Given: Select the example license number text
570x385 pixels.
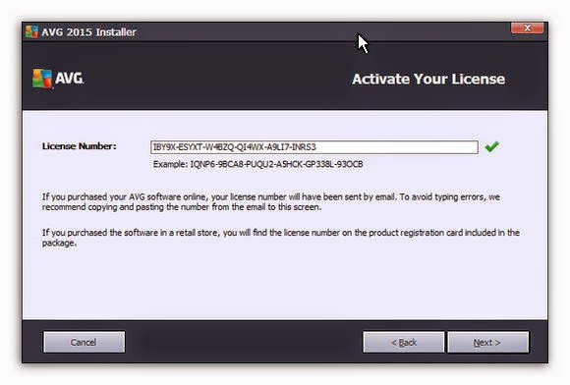Looking at the screenshot, I should point(276,164).
